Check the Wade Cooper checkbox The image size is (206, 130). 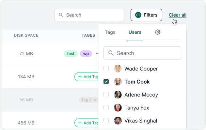pos(106,69)
